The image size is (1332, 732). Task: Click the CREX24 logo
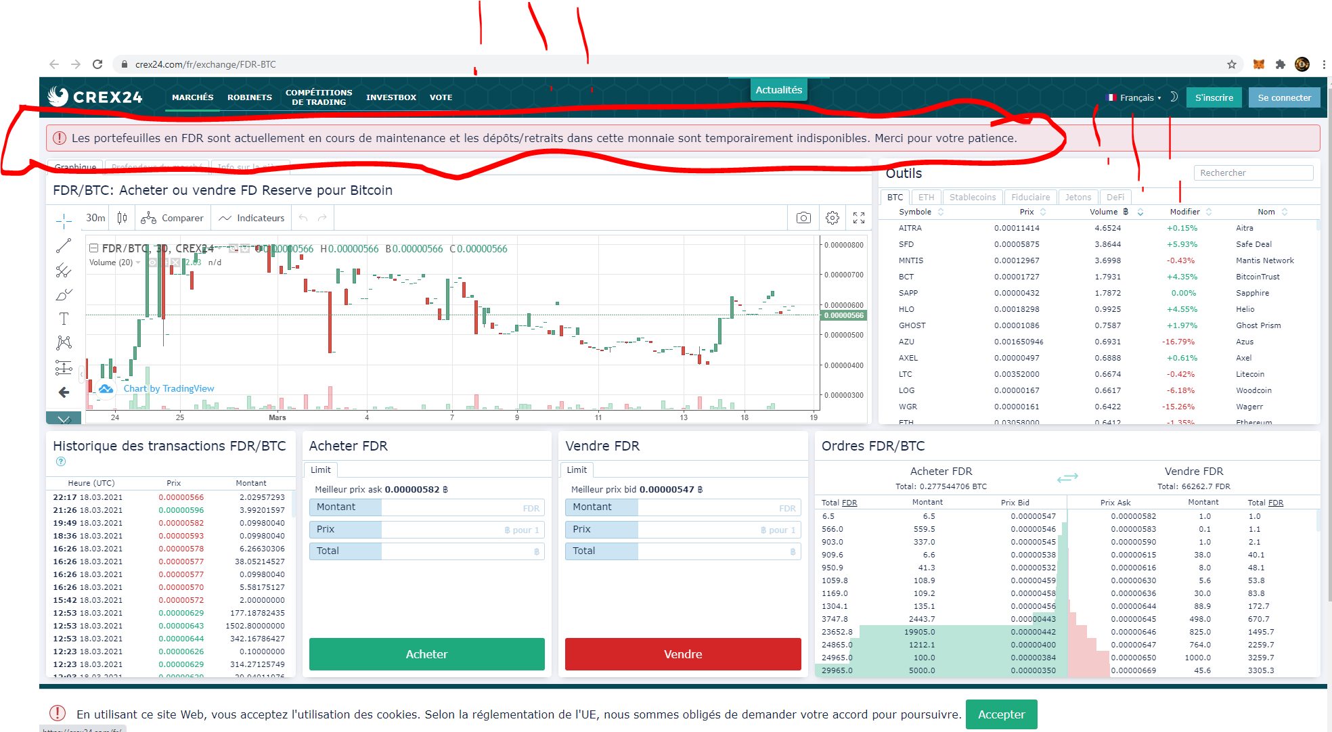click(x=95, y=97)
